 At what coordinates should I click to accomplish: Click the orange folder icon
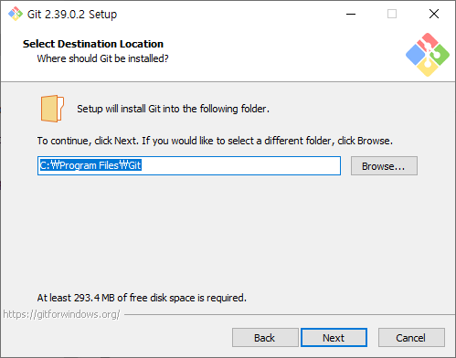click(52, 109)
